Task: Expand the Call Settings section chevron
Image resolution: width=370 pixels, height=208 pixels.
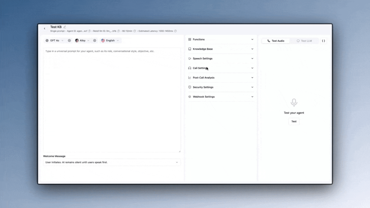Action: (x=252, y=68)
